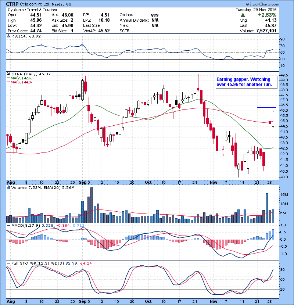Viewport: 294px width, 305px height.
Task: Click the '90' RSI axis label
Action: pyautogui.click(x=283, y=39)
